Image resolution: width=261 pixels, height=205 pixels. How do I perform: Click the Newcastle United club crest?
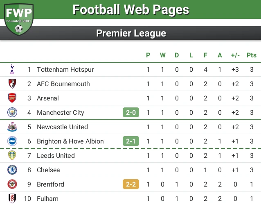tap(12, 127)
